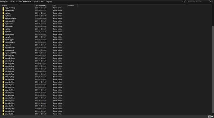Click the refresh icon in address bar
Image resolution: width=214 pixels, height=118 pixels.
(185, 2)
